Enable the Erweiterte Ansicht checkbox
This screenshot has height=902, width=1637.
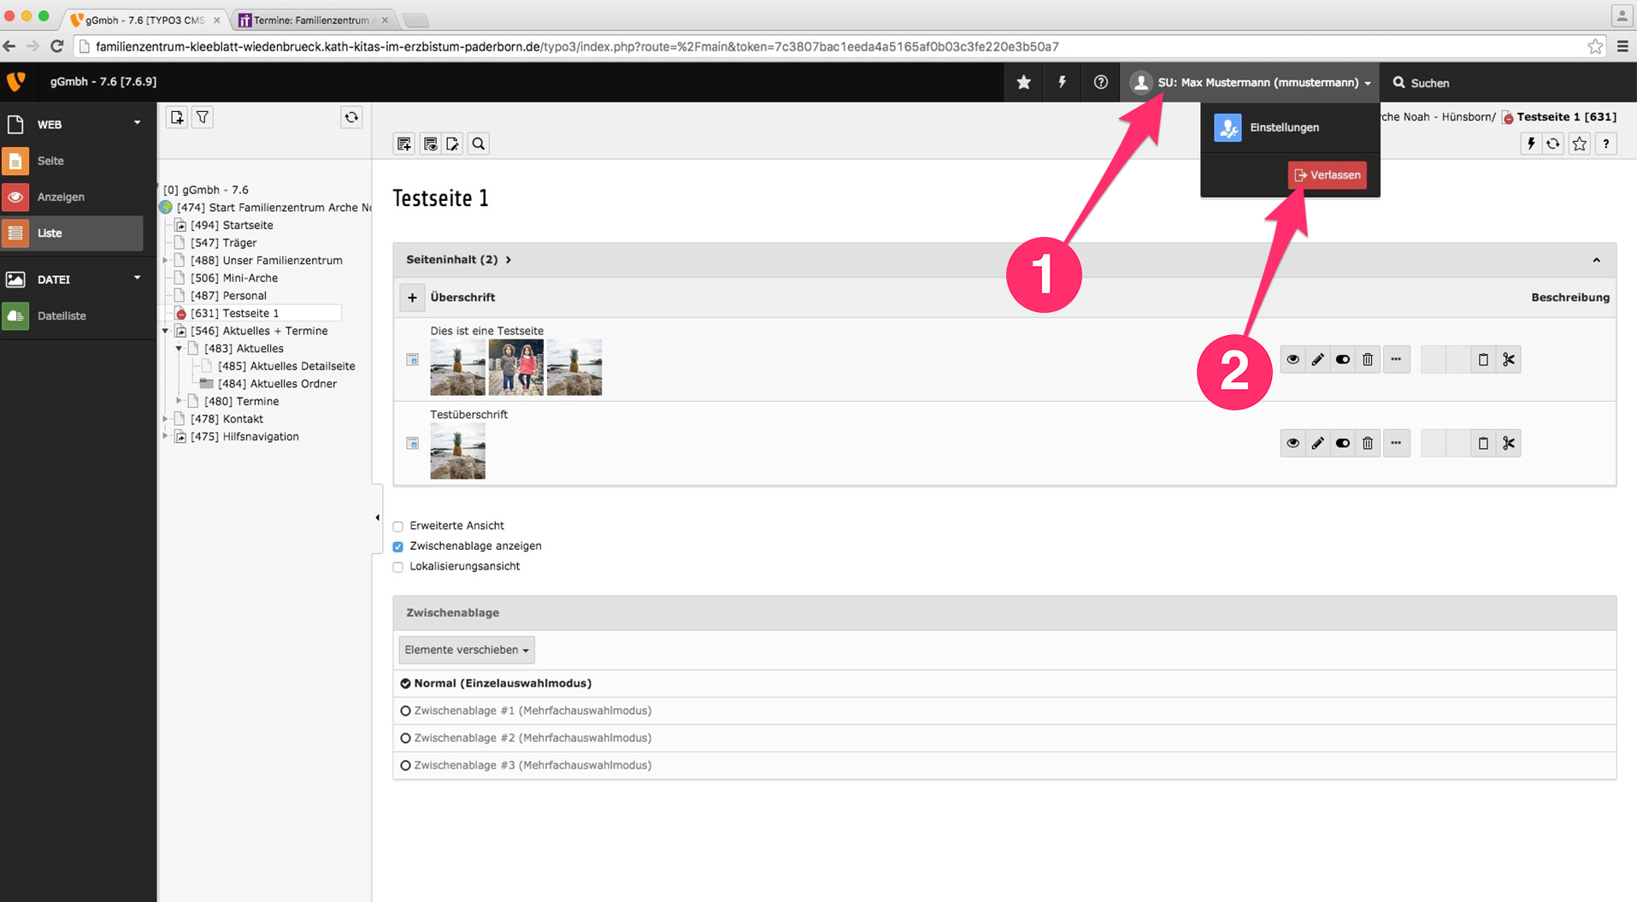click(398, 527)
